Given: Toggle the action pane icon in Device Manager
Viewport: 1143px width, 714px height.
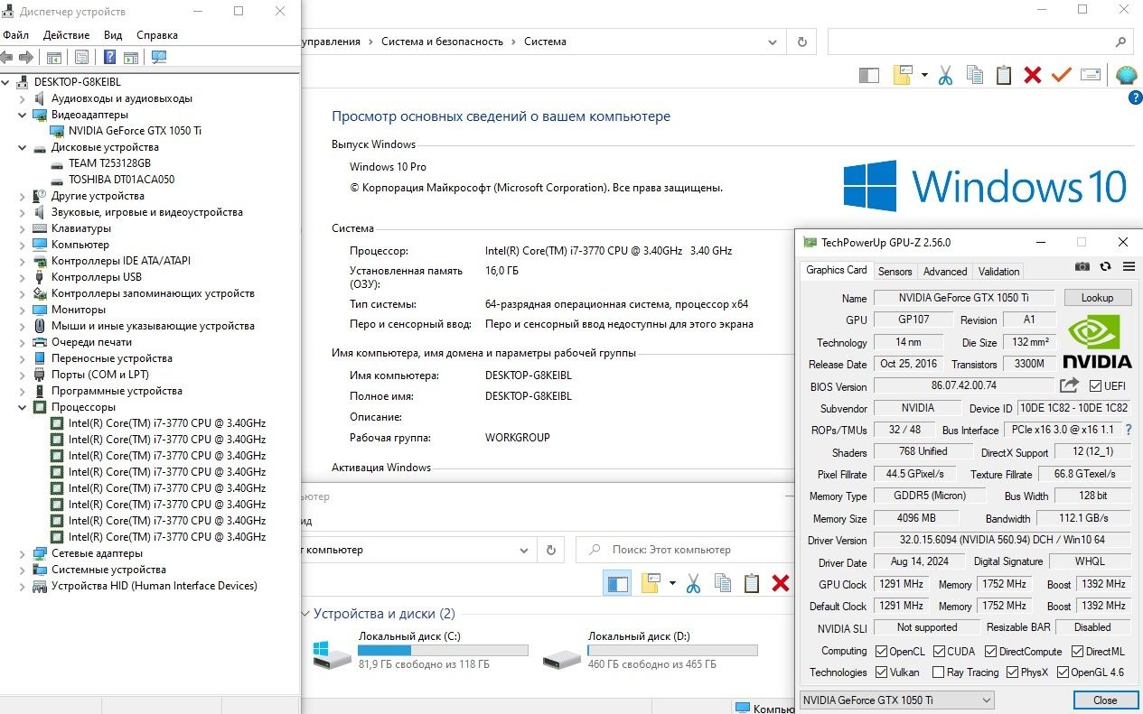Looking at the screenshot, I should click(x=131, y=57).
